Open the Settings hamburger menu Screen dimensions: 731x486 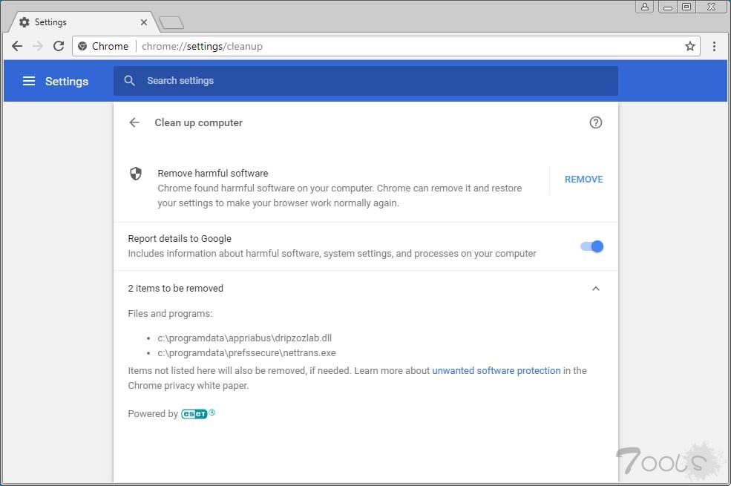pos(29,81)
